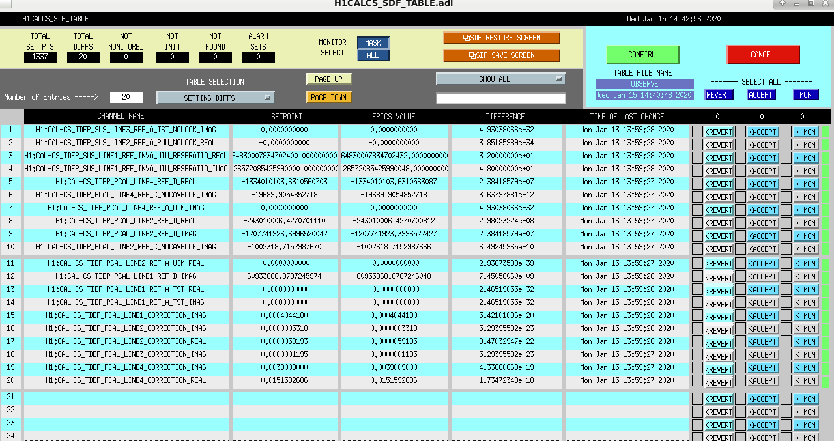
Task: Click MON for row 13 PCAL_LINE1_REF_A_TST_REAL
Action: click(806, 289)
